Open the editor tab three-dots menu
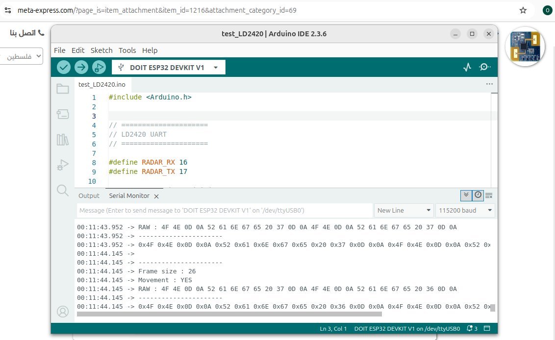The width and height of the screenshot is (555, 340). click(489, 84)
